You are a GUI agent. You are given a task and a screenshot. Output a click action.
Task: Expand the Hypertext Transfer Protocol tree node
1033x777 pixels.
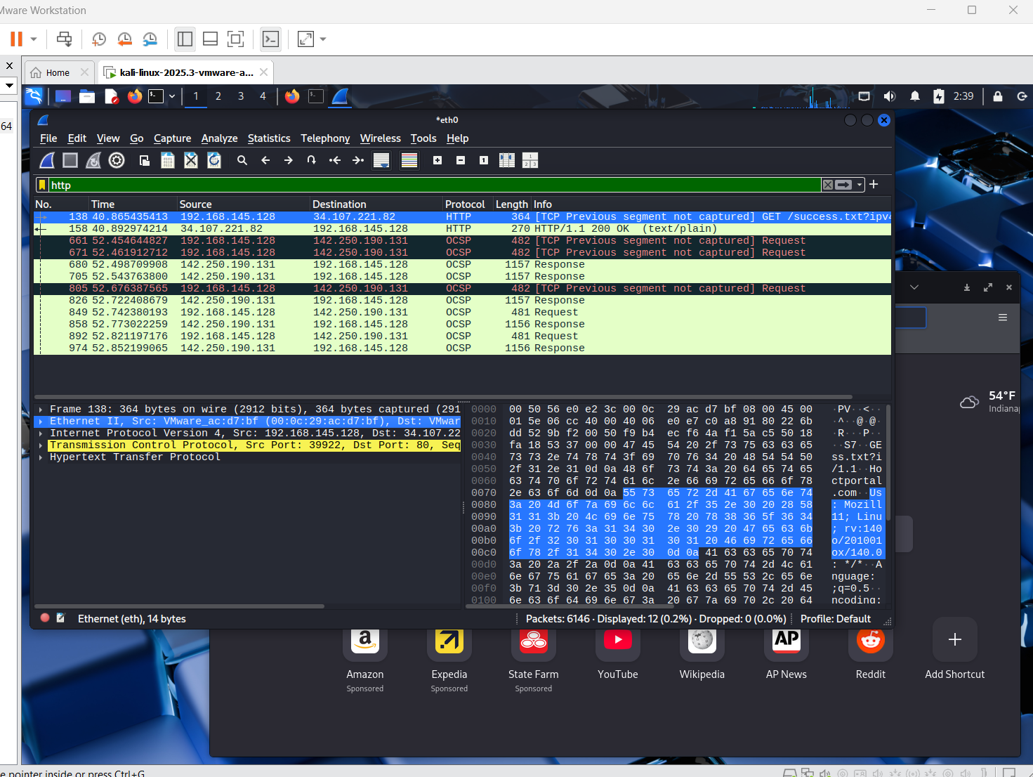[41, 457]
